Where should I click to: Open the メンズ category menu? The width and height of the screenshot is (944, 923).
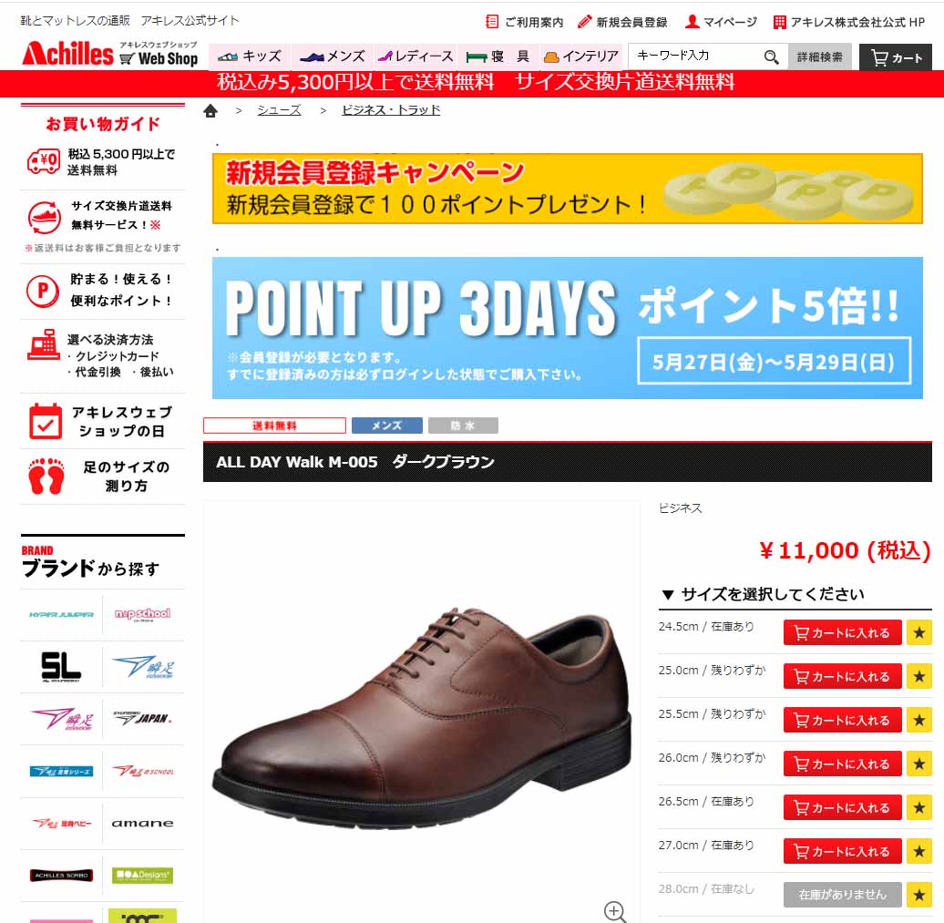click(x=333, y=57)
